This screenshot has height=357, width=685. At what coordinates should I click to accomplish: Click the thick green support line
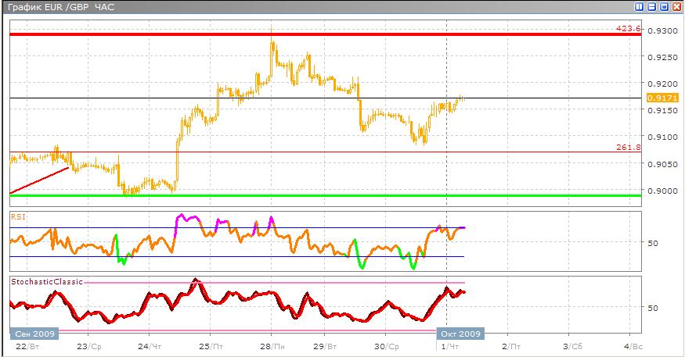(x=313, y=195)
